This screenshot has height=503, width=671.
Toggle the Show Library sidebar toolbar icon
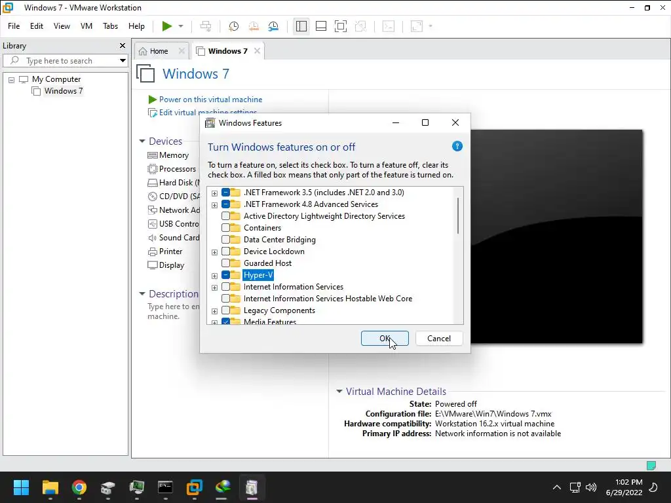coord(301,26)
